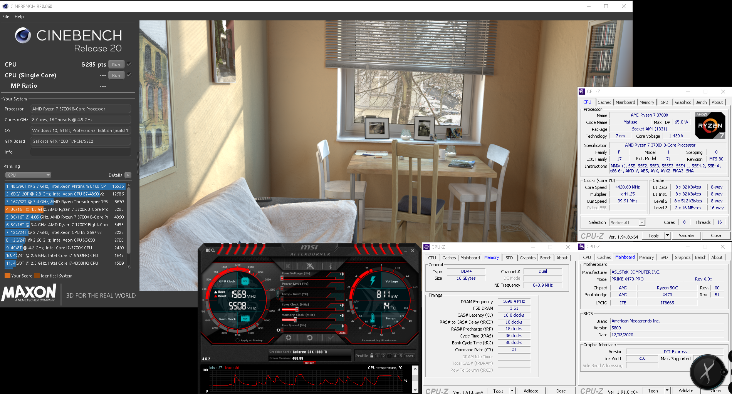Select ranking row AMD Ryzen Threadripper
Viewport: 732px width, 394px height.
(65, 202)
